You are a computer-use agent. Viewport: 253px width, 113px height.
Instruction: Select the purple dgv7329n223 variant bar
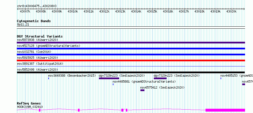click(160, 78)
